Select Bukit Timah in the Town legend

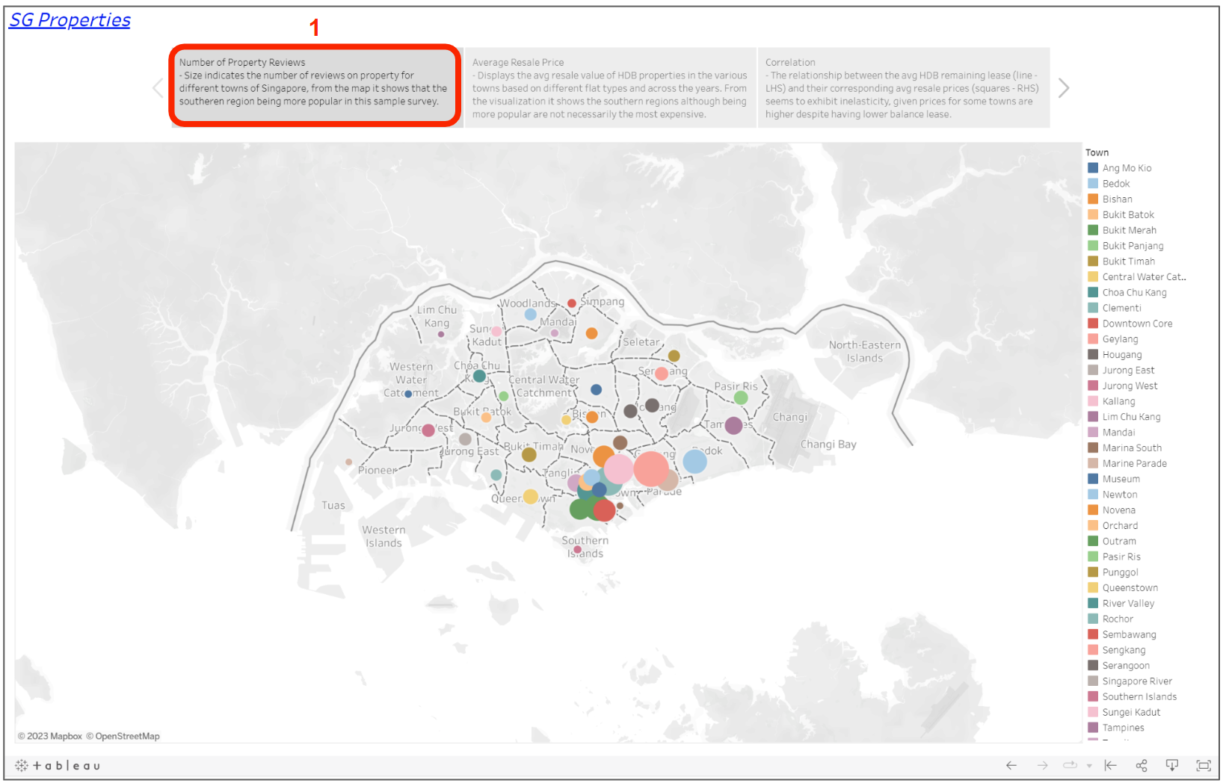[x=1128, y=261]
